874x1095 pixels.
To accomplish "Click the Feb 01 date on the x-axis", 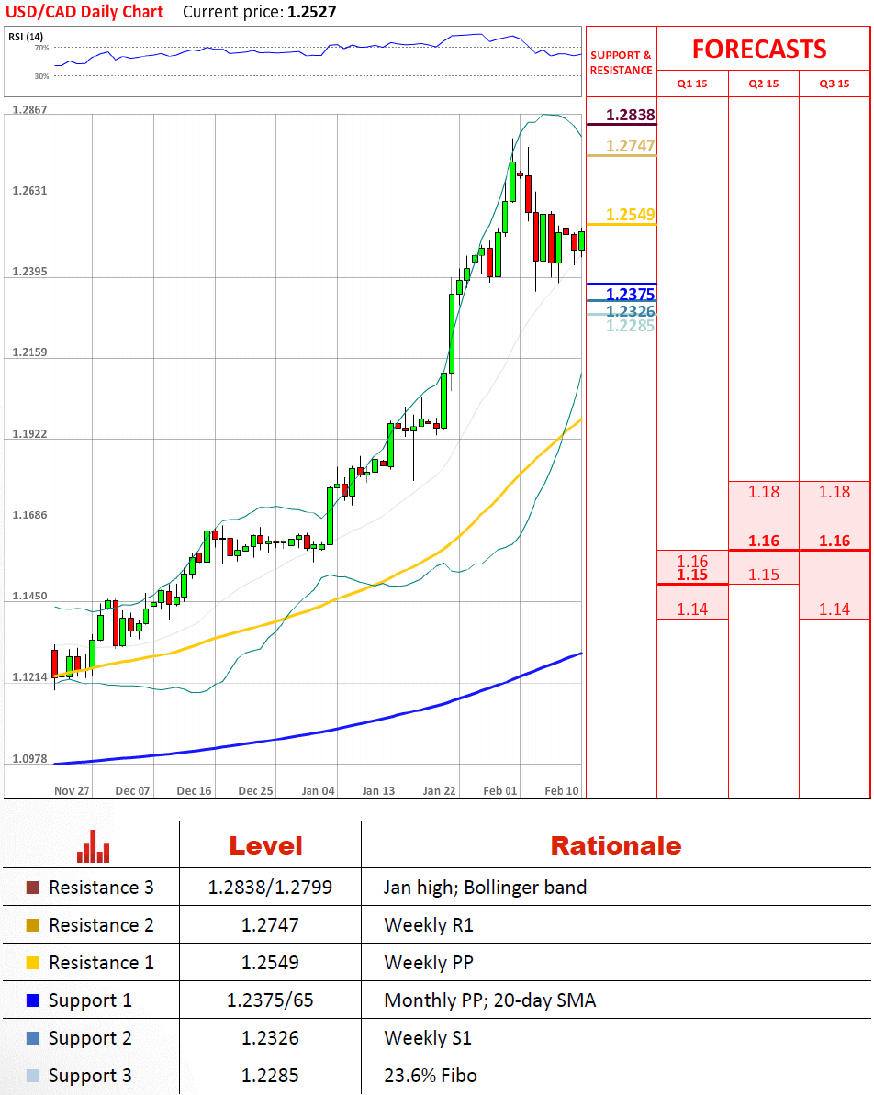I will tap(499, 790).
